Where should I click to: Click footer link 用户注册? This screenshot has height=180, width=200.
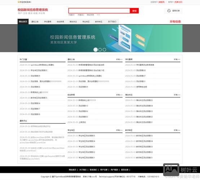(104, 170)
